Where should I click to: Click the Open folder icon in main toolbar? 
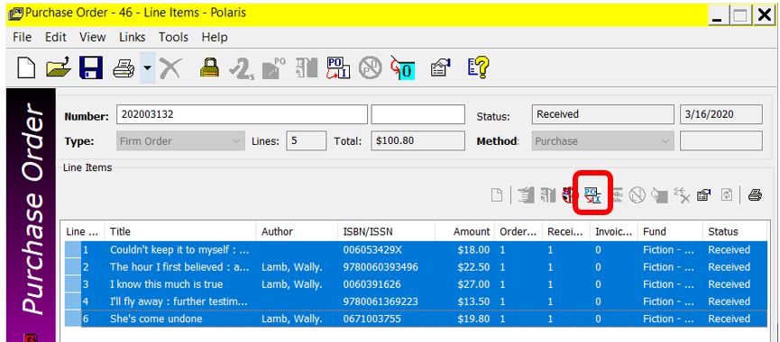tap(59, 67)
